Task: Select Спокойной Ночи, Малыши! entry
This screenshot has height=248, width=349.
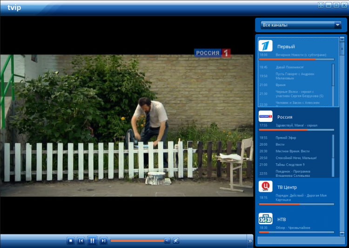Action: coord(296,158)
